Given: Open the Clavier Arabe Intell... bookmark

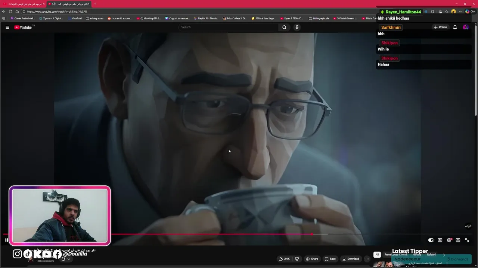Looking at the screenshot, I should [x=22, y=18].
